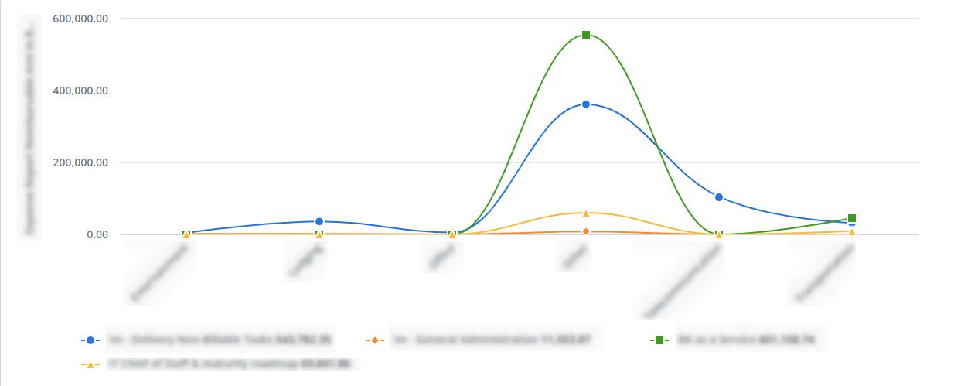Toggle the blue series via its legend label
954x386 pixels.
[x=220, y=340]
